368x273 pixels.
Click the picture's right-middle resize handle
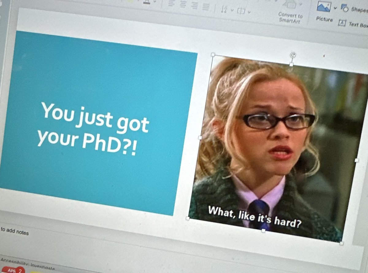pos(356,160)
